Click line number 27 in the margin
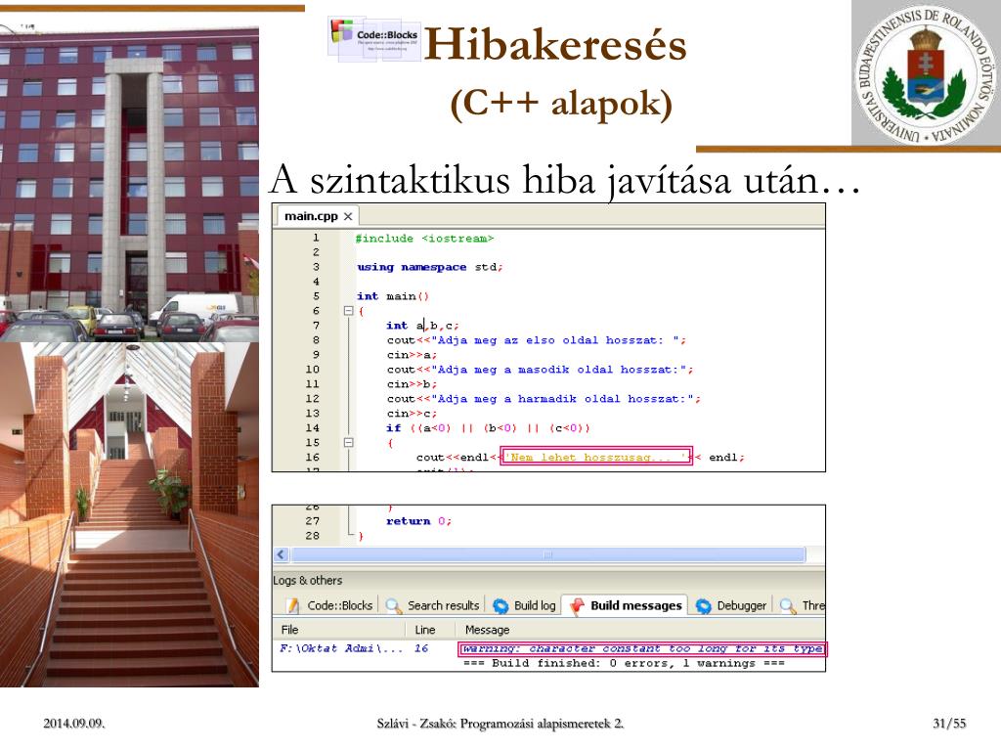 coord(312,521)
